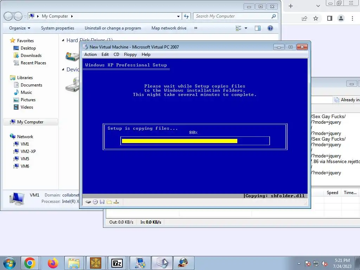Show hidden system tray icons arrow
Screen dimensions: 360x270
point(299,263)
